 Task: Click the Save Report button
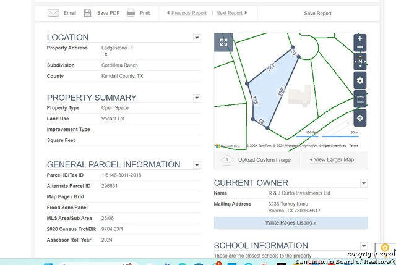tap(317, 14)
